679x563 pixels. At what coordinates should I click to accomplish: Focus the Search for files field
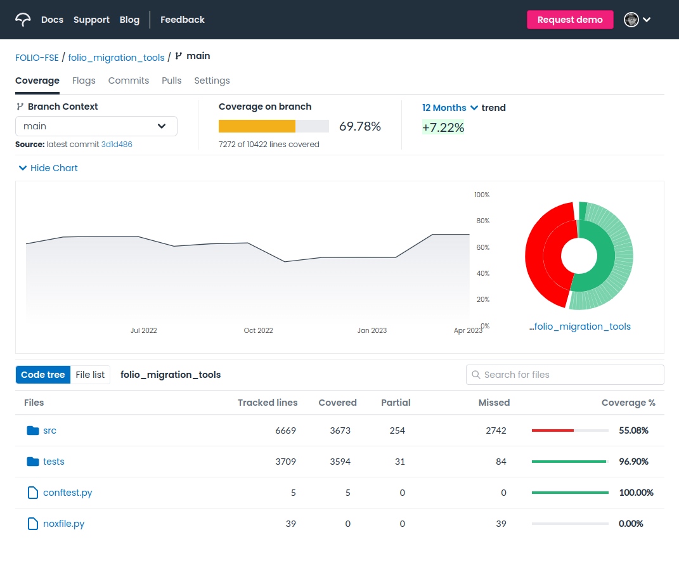[x=565, y=375]
